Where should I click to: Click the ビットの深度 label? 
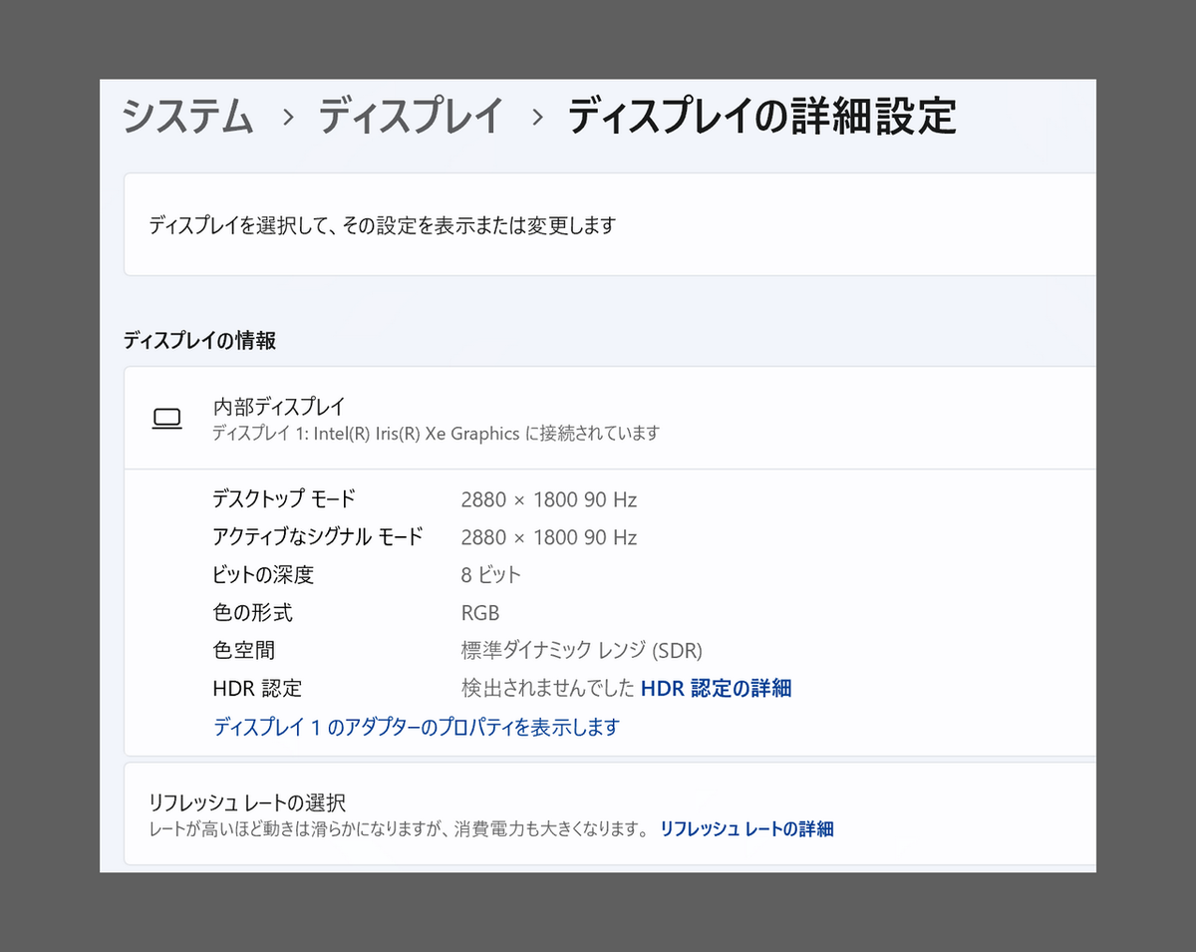(x=263, y=575)
